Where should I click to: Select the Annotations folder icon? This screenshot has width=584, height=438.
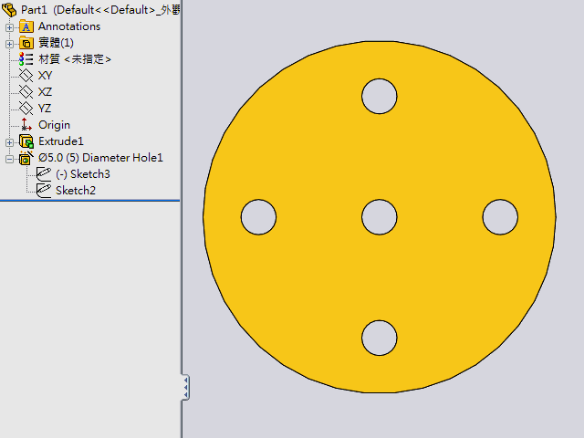pyautogui.click(x=26, y=26)
